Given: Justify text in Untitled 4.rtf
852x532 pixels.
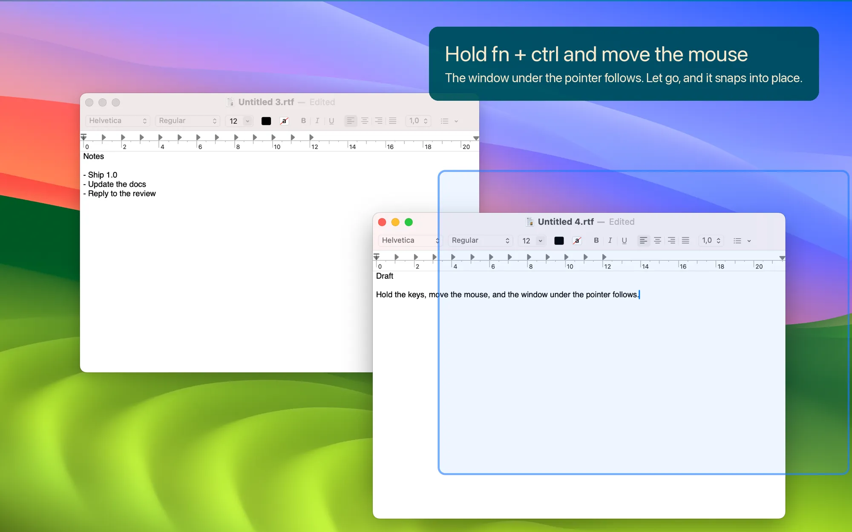Looking at the screenshot, I should coord(685,240).
